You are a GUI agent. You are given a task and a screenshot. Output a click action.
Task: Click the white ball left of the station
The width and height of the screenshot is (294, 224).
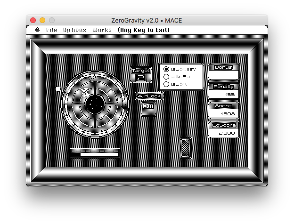58,88
